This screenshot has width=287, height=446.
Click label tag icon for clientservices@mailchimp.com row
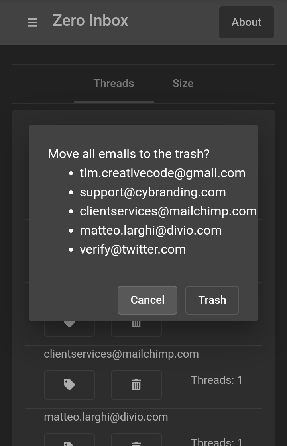69,385
